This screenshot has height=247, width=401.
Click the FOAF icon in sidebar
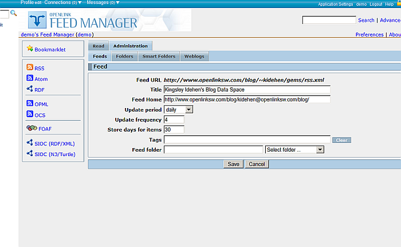click(x=32, y=129)
